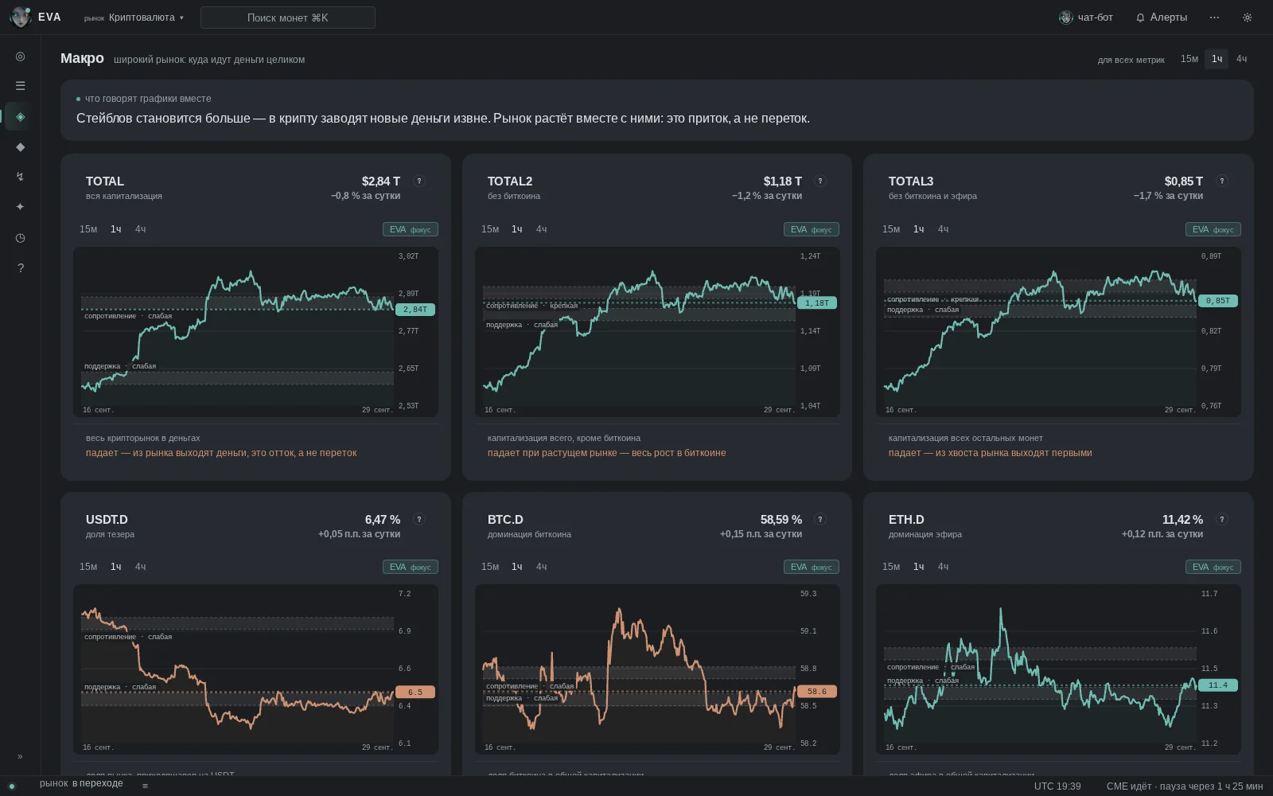This screenshot has width=1273, height=796.
Task: Open the list lines sidebar icon
Action: tap(20, 86)
